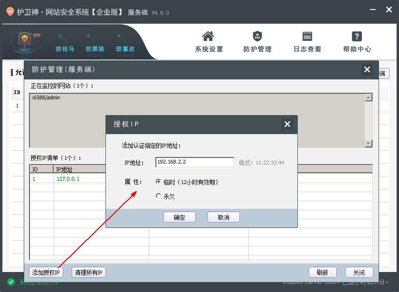
Task: Click 防挂马 feature tab
Action: 65,49
